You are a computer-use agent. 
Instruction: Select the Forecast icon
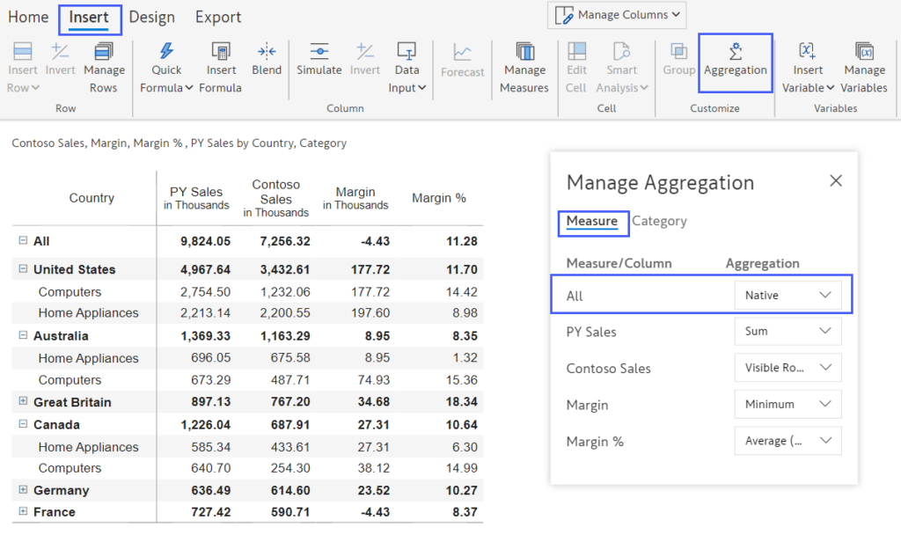[x=463, y=60]
